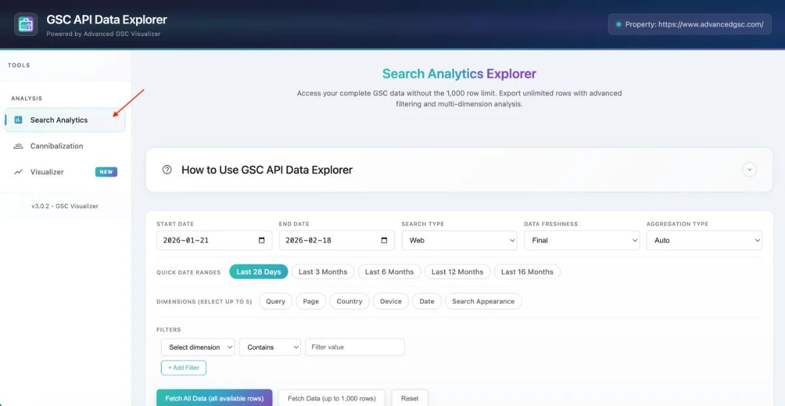Click the Visualizer line chart icon
Screen dimensions: 785x406
[x=18, y=173]
